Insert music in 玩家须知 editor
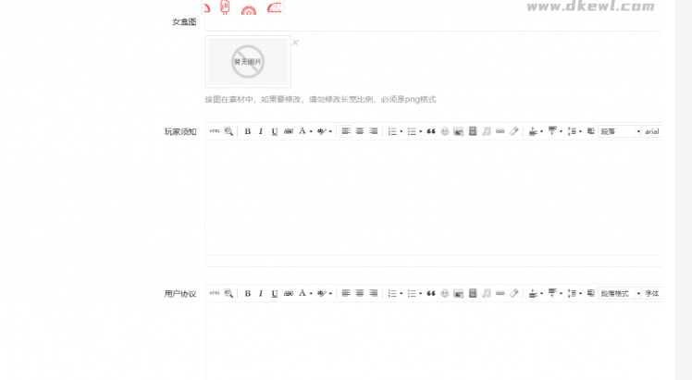Viewport: 692px width, 380px height. pos(487,131)
